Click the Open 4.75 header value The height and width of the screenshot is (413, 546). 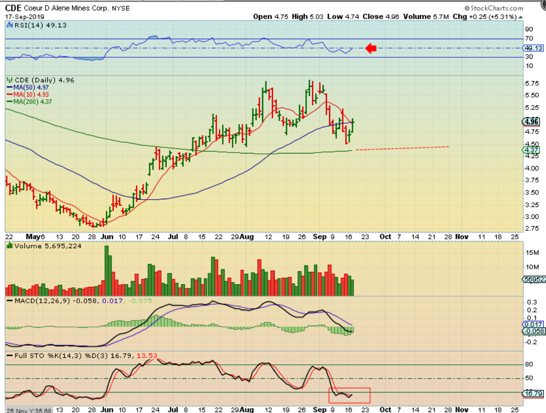271,17
